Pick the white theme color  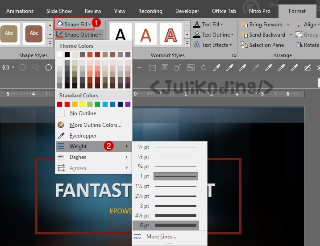[60, 54]
